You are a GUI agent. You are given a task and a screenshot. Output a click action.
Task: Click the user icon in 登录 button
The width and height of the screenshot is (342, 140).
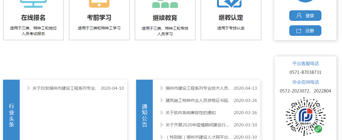(299, 16)
